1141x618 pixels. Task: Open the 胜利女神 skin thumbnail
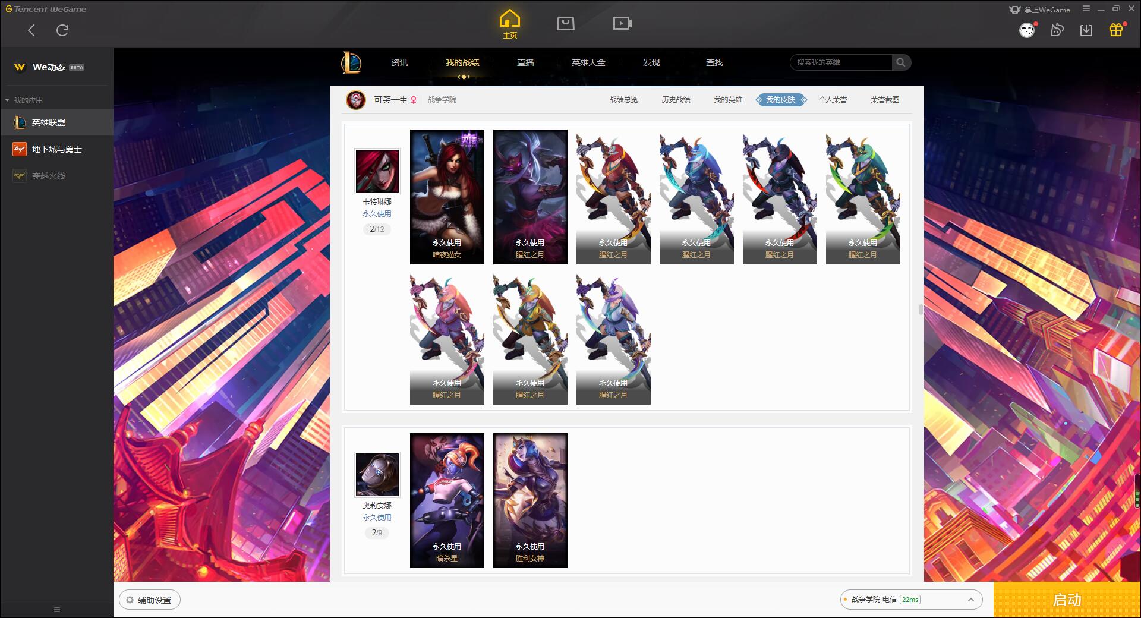pos(530,500)
